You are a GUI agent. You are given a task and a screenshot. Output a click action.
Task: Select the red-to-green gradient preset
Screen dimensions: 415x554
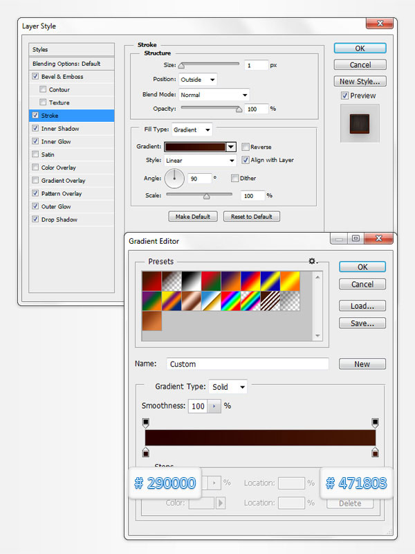click(211, 281)
